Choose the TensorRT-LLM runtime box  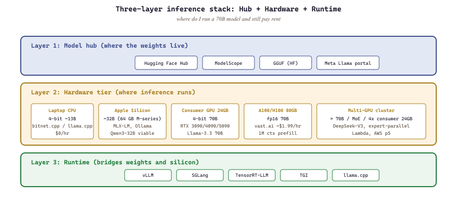(252, 175)
